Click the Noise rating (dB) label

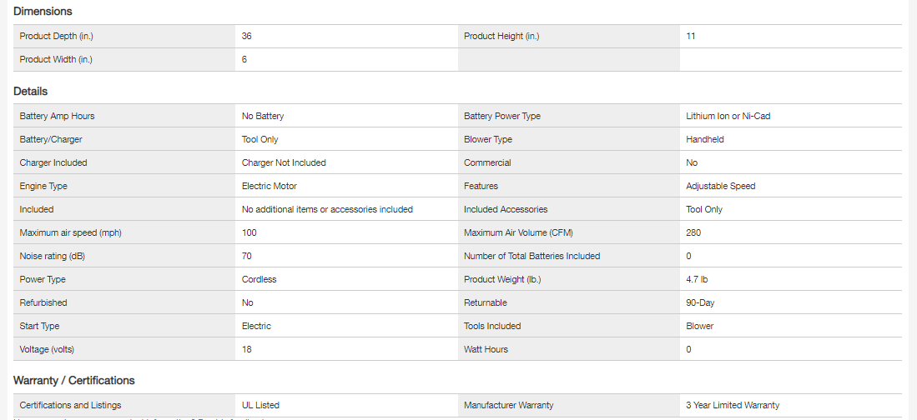(x=53, y=257)
